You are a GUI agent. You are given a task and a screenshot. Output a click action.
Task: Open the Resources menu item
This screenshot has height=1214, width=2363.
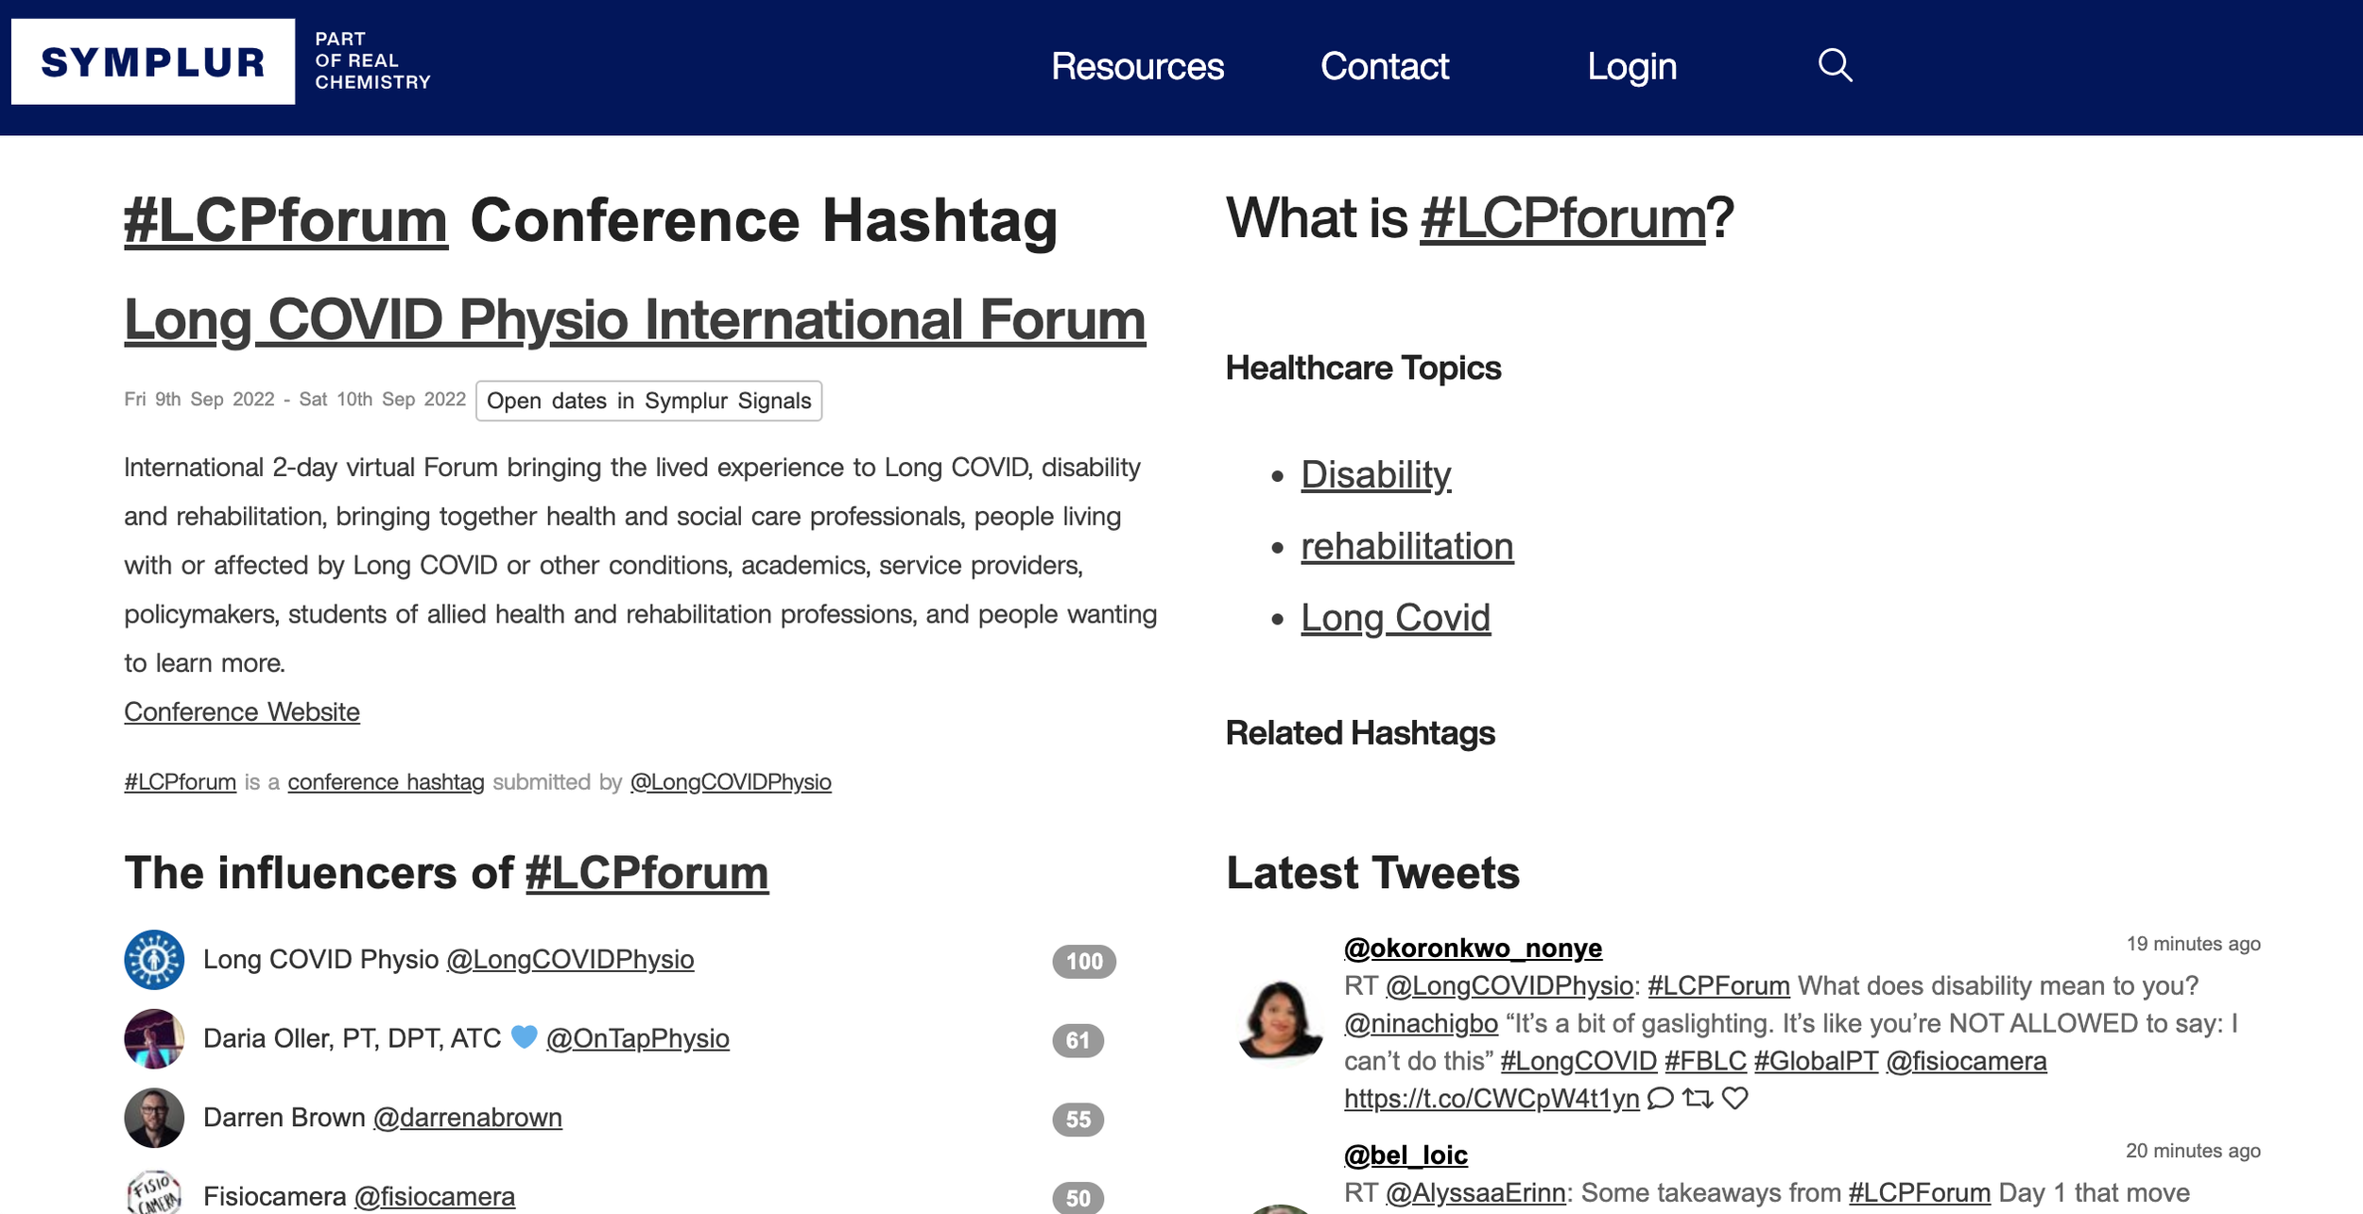[x=1136, y=66]
